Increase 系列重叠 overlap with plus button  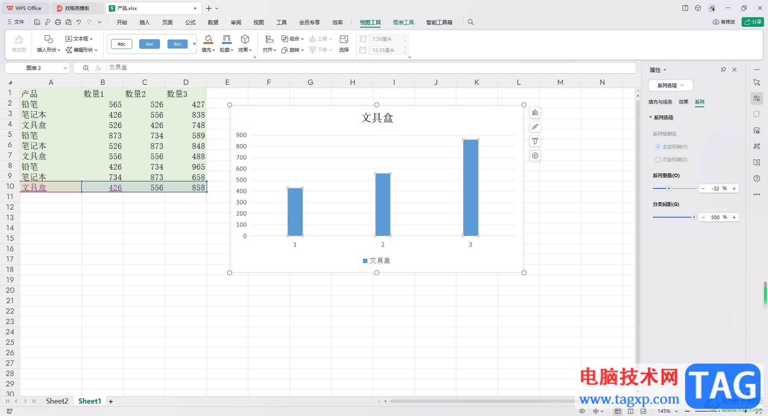[734, 188]
